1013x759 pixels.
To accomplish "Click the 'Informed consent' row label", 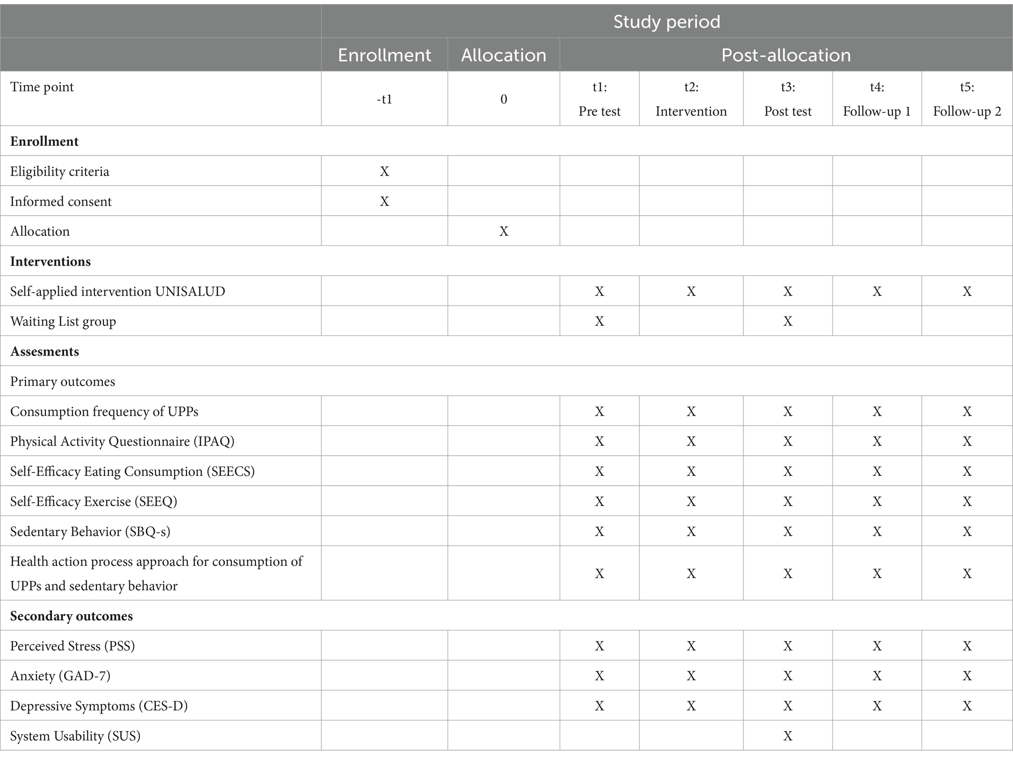I will 61,201.
